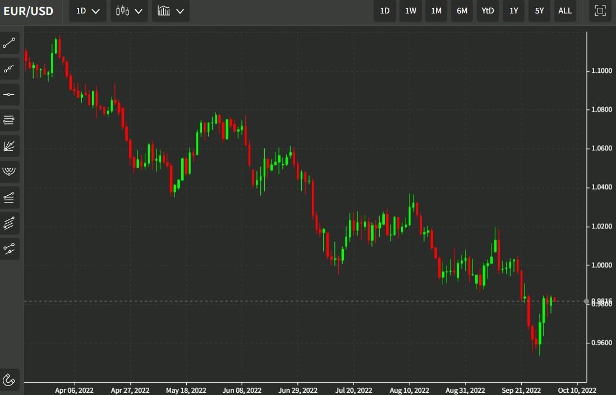Image resolution: width=616 pixels, height=395 pixels.
Task: Toggle the magnet snap tool
Action: [9, 380]
